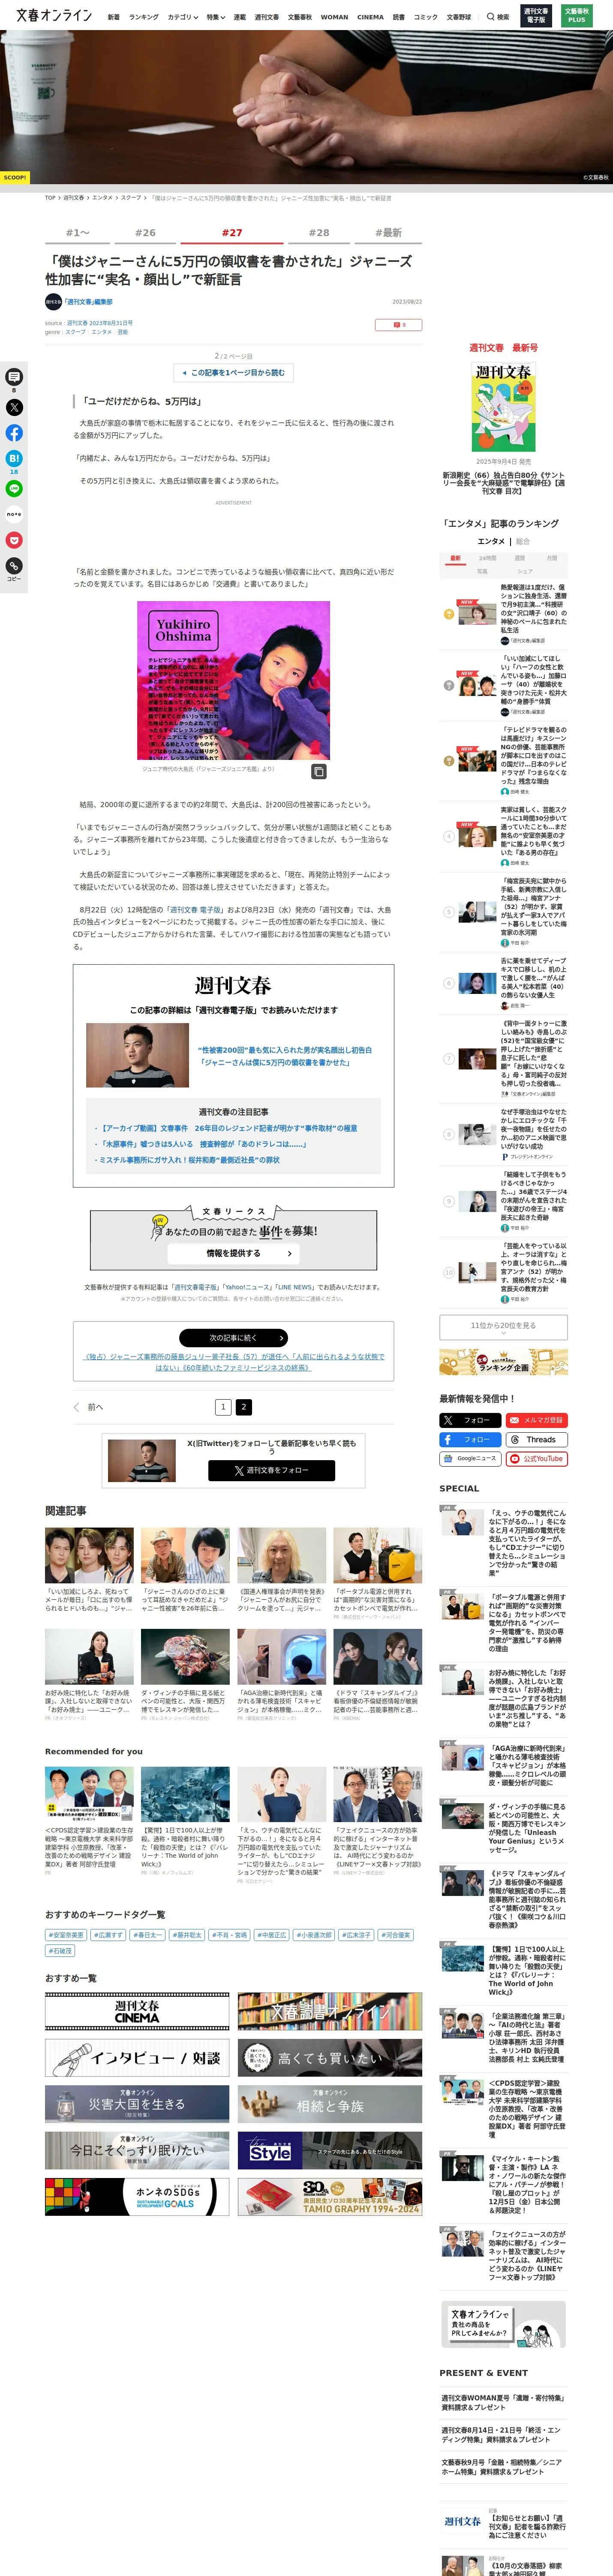Click the search magnifier icon
This screenshot has width=613, height=2576.
click(490, 17)
